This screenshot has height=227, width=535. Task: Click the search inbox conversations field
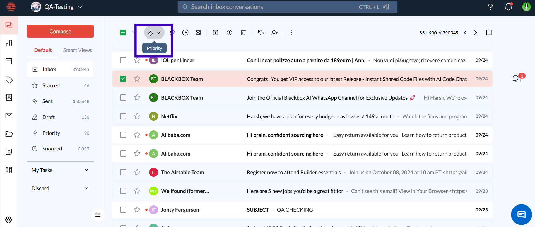[x=268, y=7]
